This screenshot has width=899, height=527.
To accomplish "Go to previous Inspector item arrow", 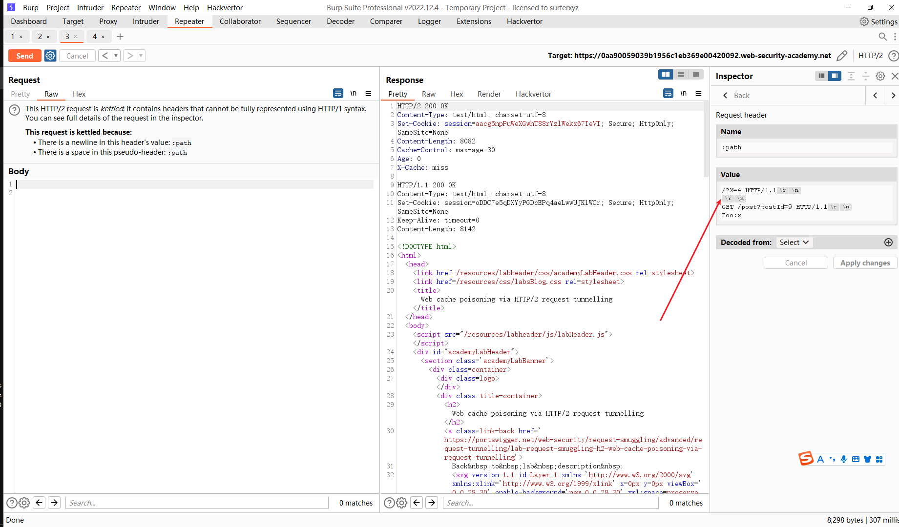I will coord(875,96).
